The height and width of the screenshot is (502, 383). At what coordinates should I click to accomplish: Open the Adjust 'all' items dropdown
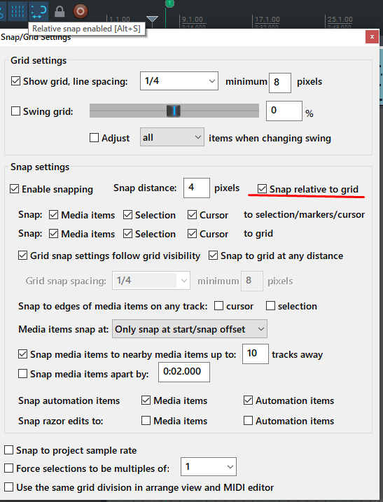(x=172, y=137)
